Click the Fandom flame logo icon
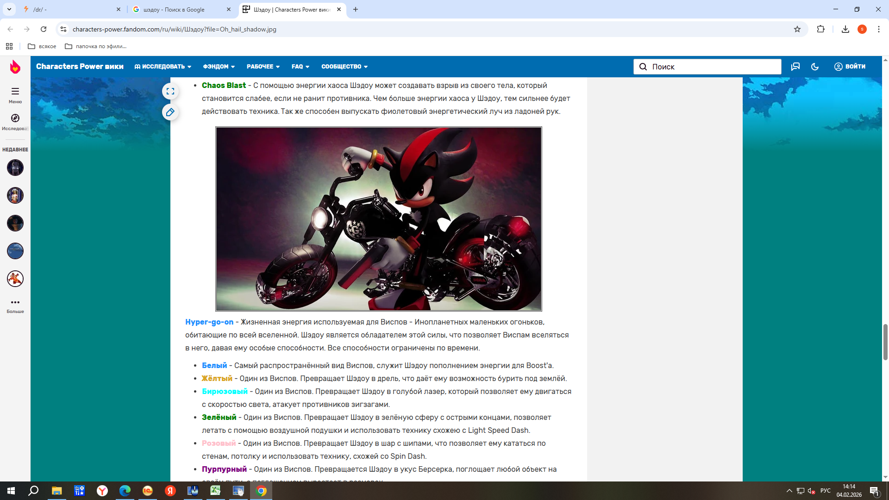 tap(15, 67)
